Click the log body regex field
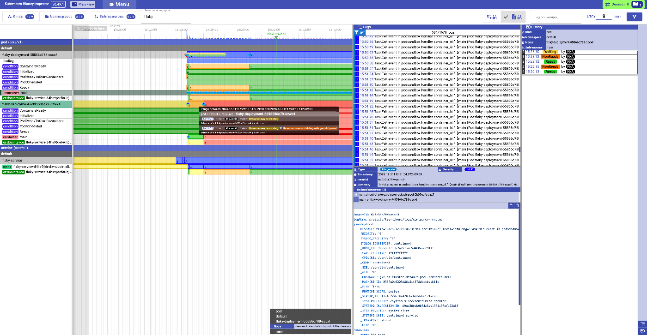Image resolution: width=647 pixels, height=335 pixels. click(555, 17)
